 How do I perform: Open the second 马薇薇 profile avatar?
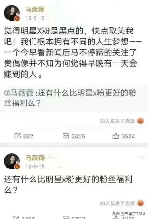click(12, 161)
